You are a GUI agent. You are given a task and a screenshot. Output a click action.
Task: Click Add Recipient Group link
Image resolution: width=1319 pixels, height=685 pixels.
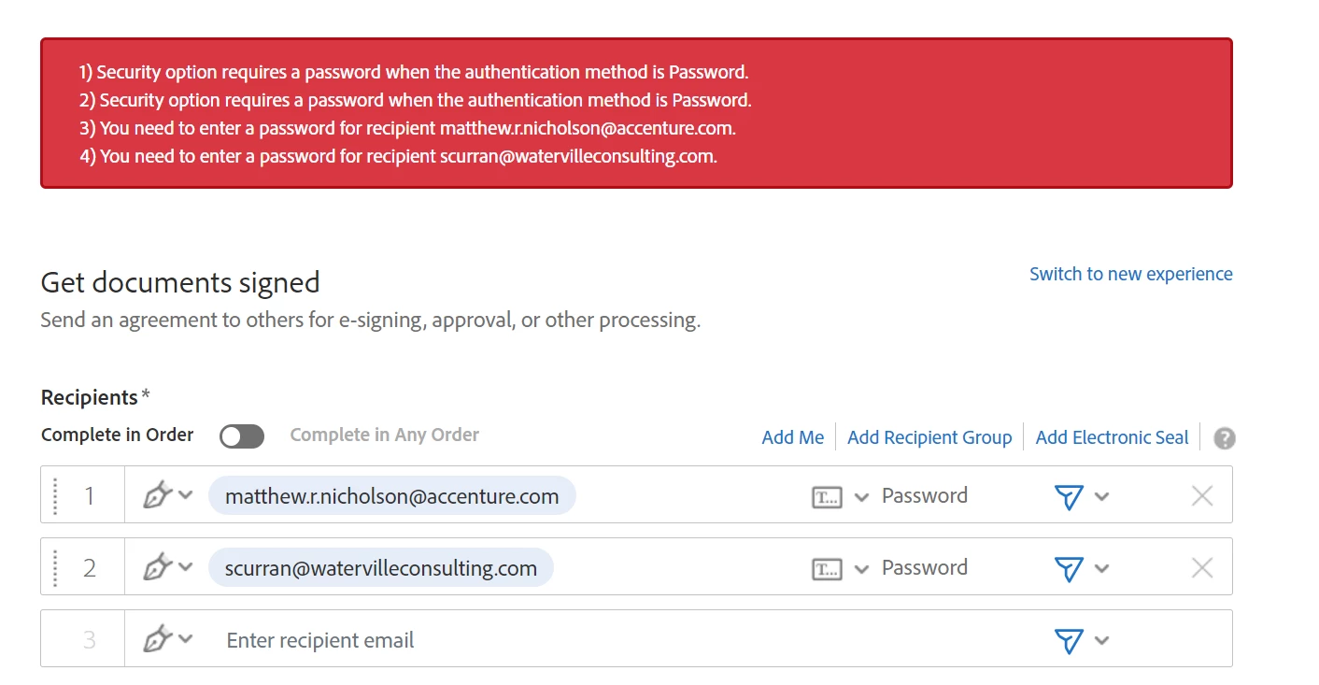[x=929, y=437]
